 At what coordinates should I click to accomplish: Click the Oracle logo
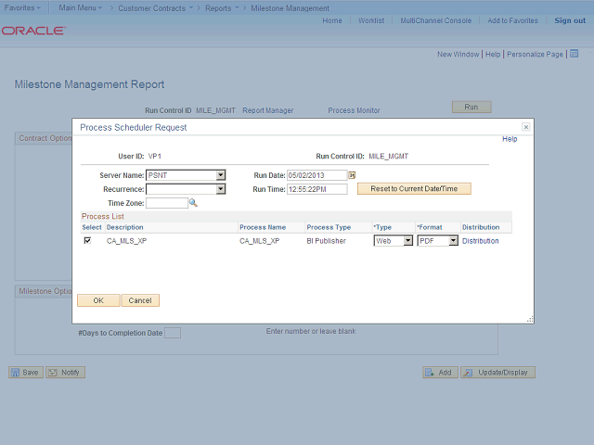(x=33, y=31)
